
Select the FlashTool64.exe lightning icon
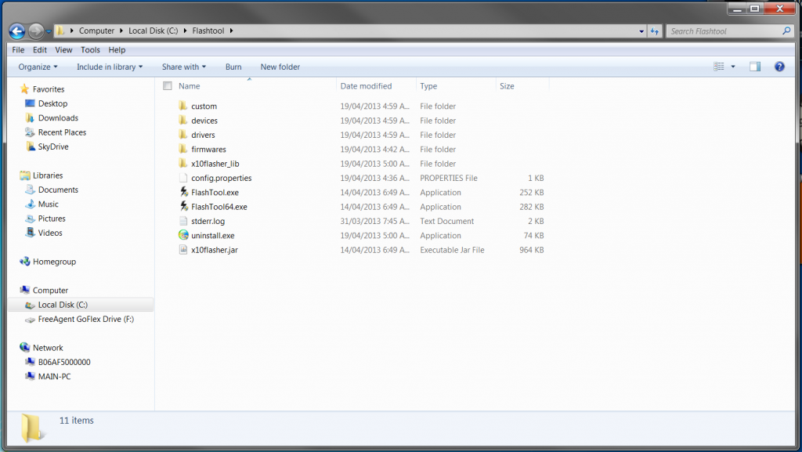click(183, 206)
